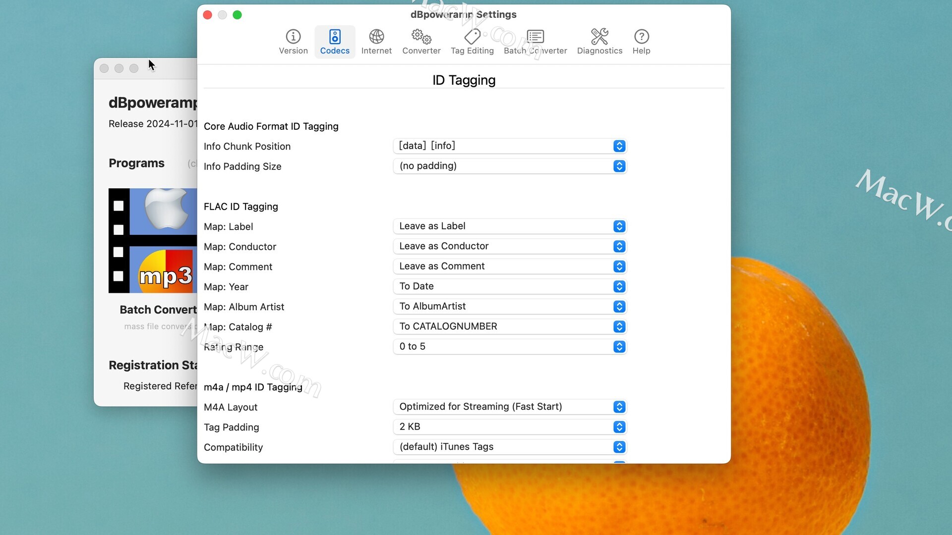
Task: Change the Map: Year dropdown
Action: [510, 286]
